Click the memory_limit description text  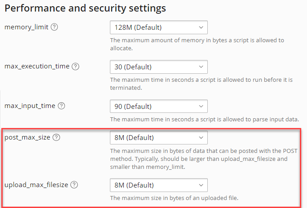pyautogui.click(x=197, y=44)
